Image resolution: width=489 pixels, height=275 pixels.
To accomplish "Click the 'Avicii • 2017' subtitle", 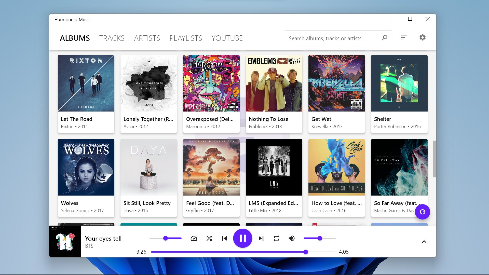I will coord(136,127).
